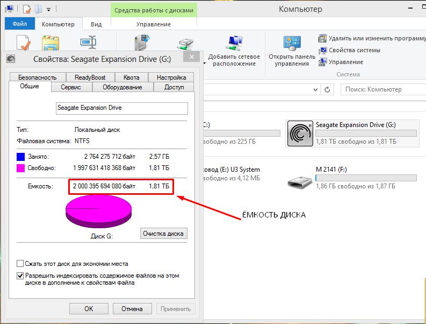Click Управление in the Система group

[x=341, y=62]
